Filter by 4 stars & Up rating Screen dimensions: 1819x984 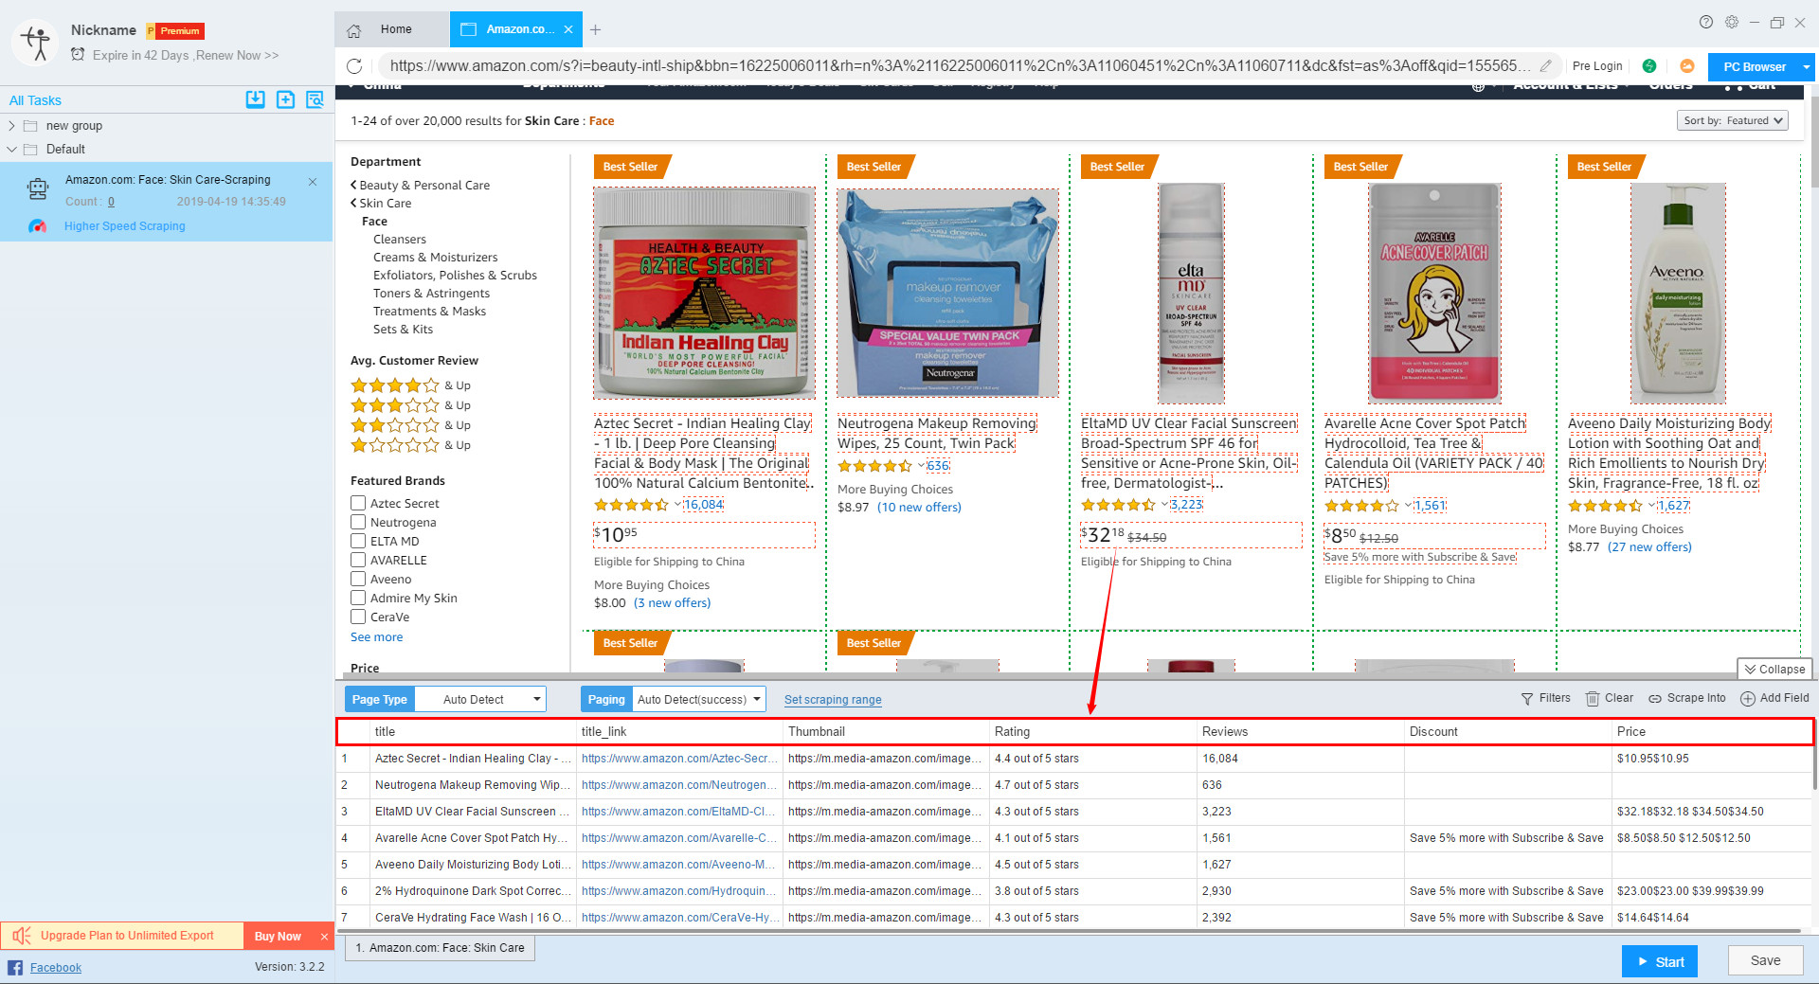tap(410, 385)
